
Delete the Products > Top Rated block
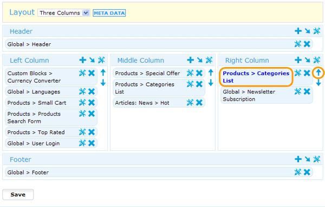pos(92,132)
